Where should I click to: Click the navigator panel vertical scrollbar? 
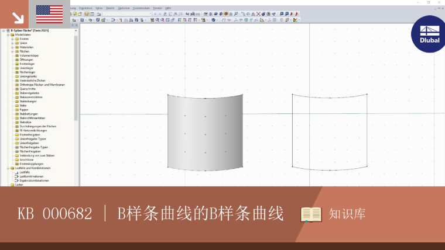click(76, 77)
